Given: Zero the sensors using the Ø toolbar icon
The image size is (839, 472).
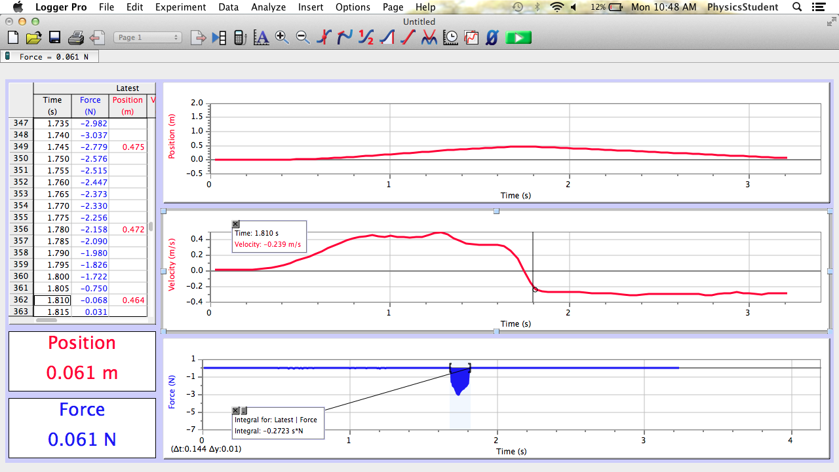Looking at the screenshot, I should [x=491, y=37].
